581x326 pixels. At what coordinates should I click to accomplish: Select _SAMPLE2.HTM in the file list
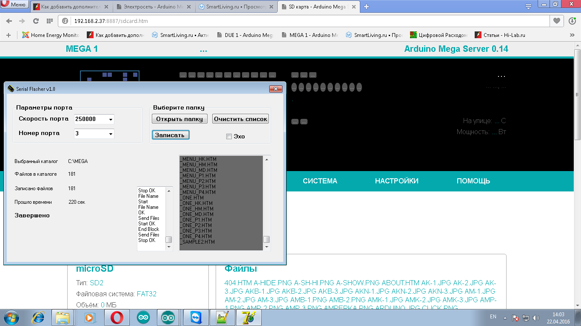click(197, 242)
